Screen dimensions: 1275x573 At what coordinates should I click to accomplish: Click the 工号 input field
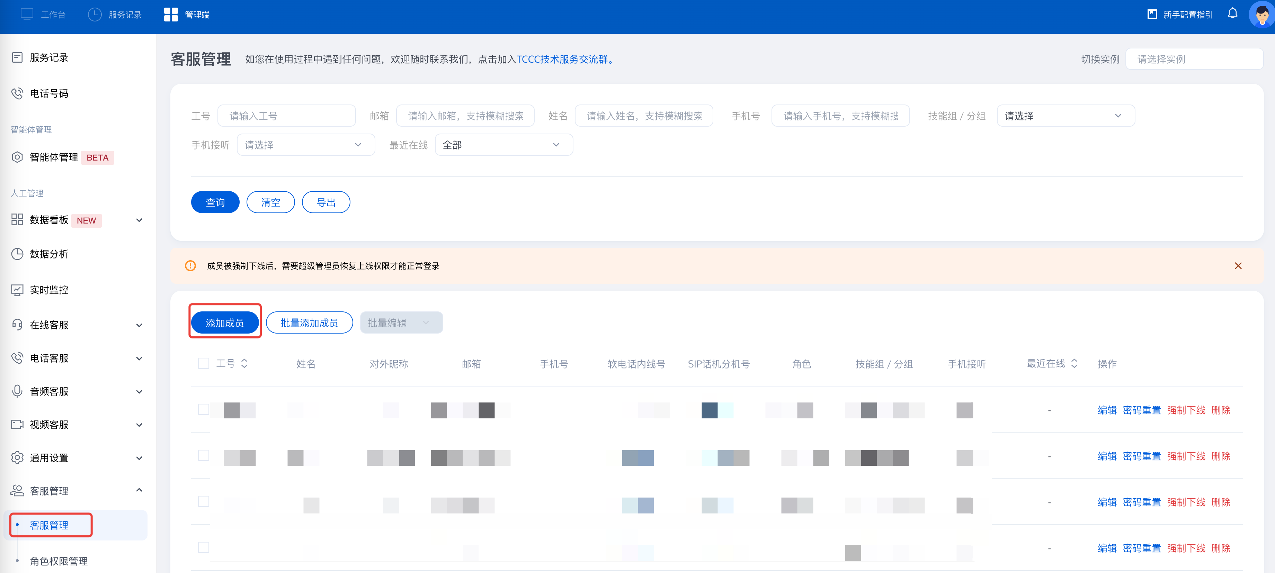(x=287, y=116)
